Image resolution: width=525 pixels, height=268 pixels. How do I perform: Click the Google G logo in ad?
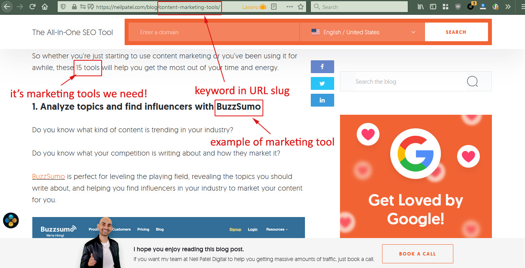click(x=416, y=153)
